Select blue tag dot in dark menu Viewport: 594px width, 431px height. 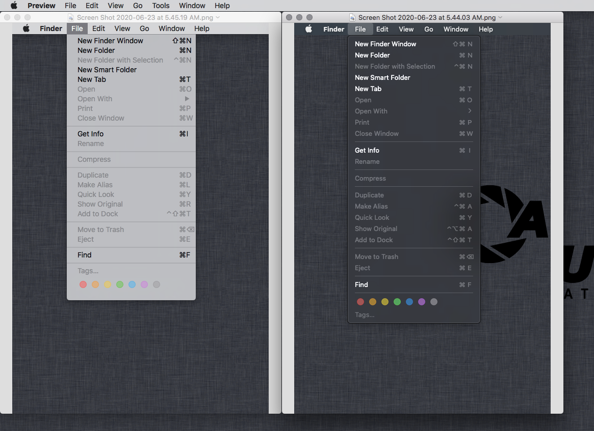[409, 302]
